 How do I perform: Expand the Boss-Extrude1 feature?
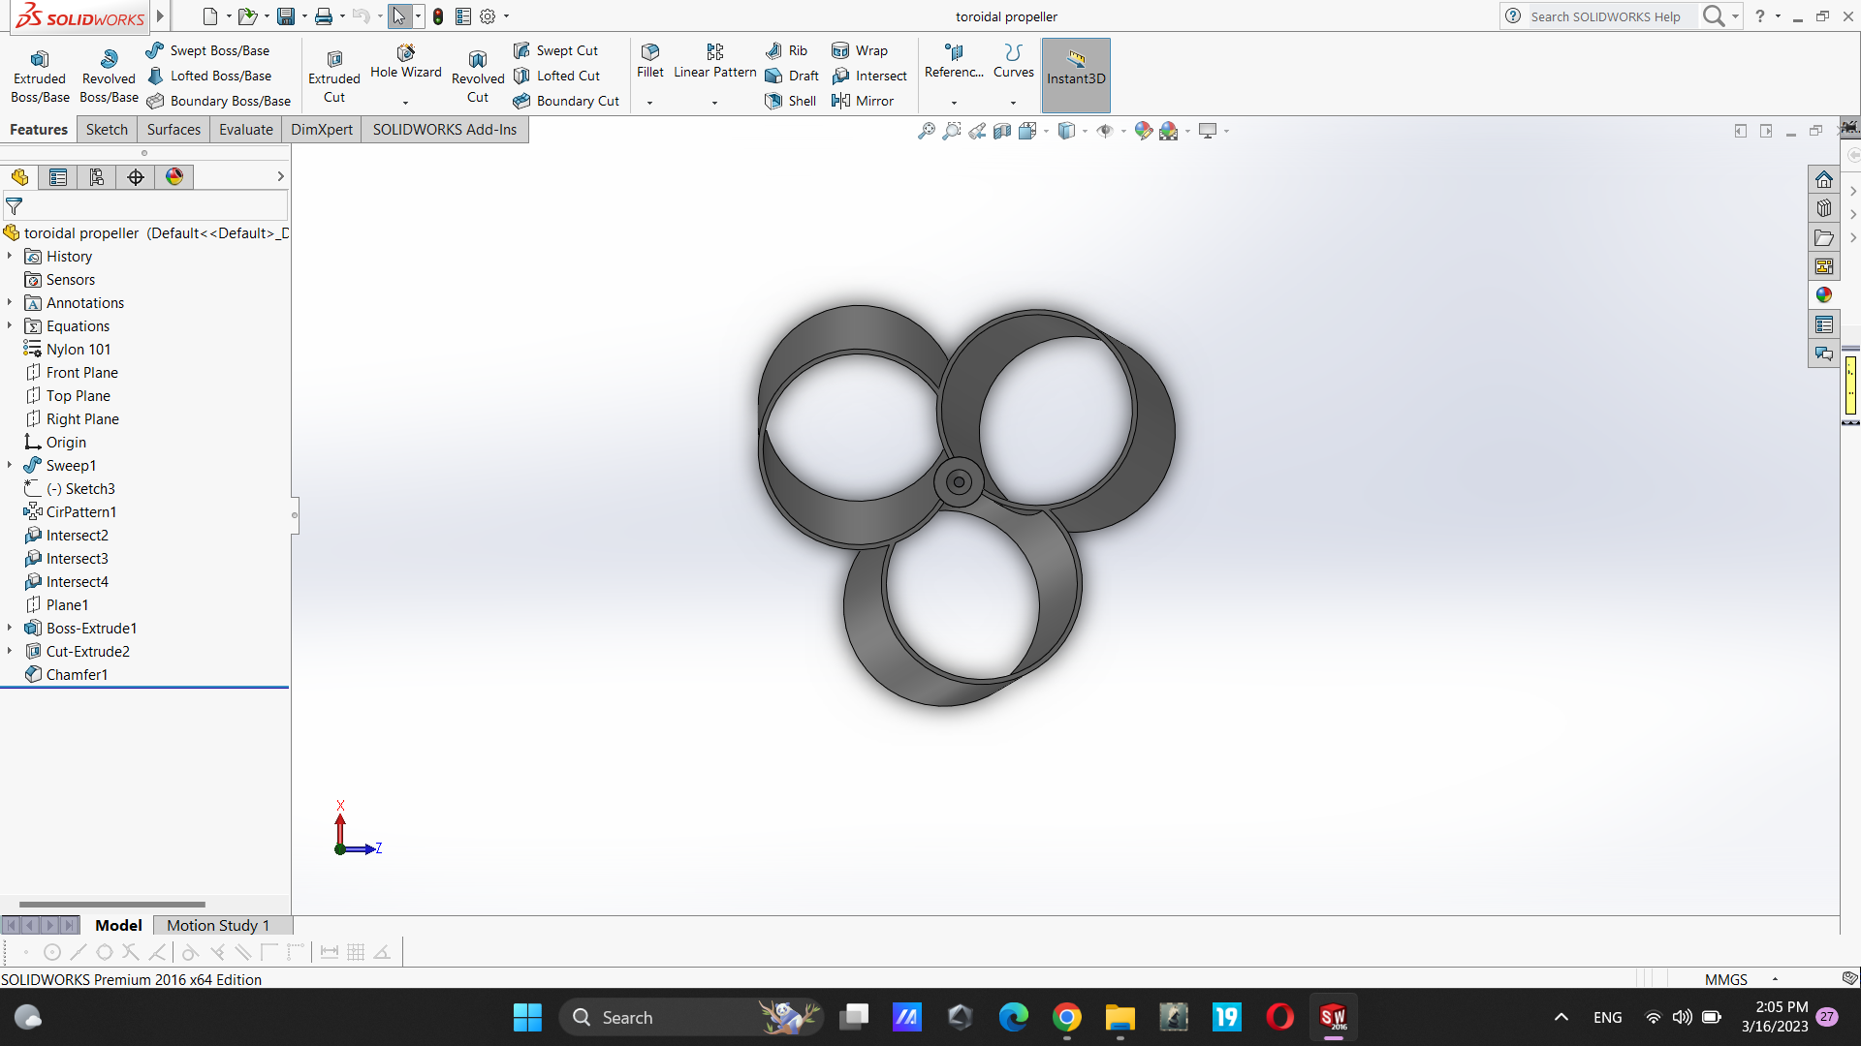pyautogui.click(x=10, y=628)
